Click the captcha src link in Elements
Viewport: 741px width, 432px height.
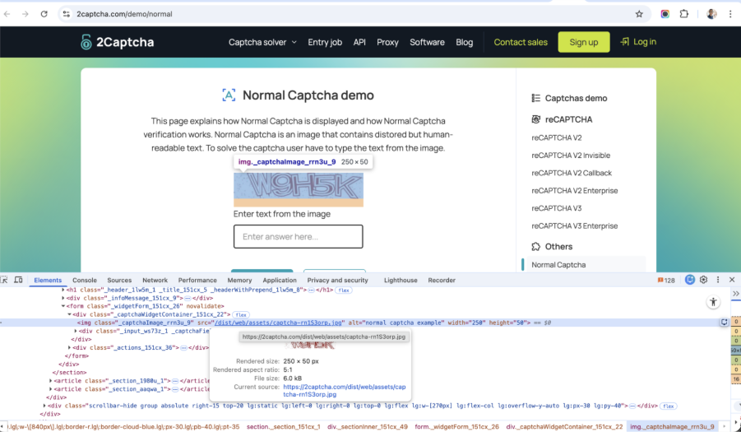278,323
